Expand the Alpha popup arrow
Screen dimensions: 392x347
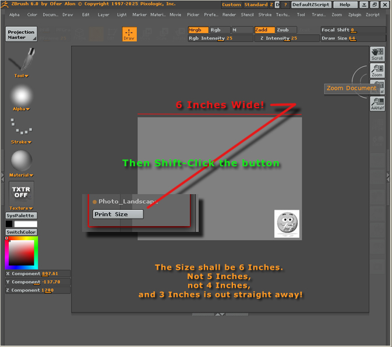28,109
